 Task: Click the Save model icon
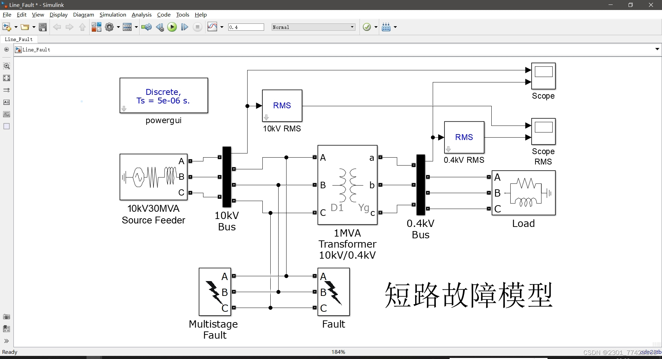click(x=43, y=27)
